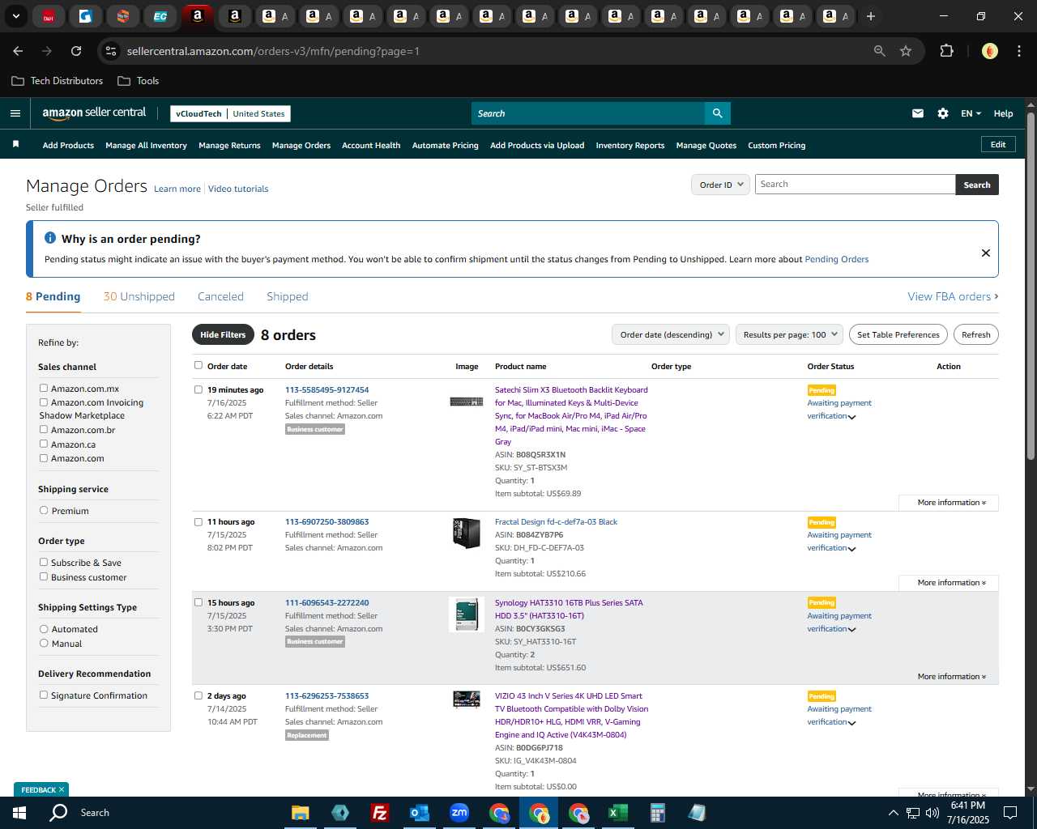The image size is (1037, 829).
Task: Open Calculator from taskbar
Action: pos(657,813)
